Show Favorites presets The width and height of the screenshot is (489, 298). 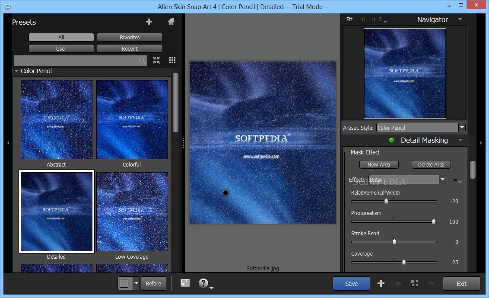point(130,37)
